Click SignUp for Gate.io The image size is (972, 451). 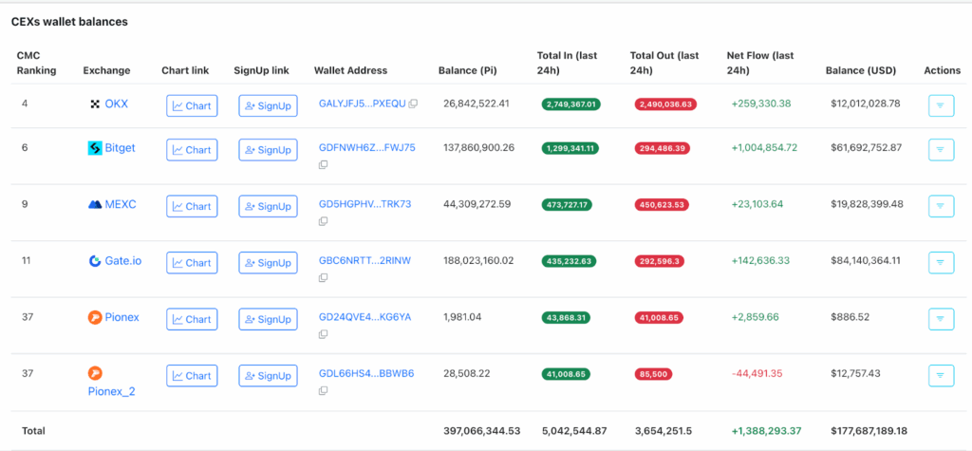click(268, 262)
